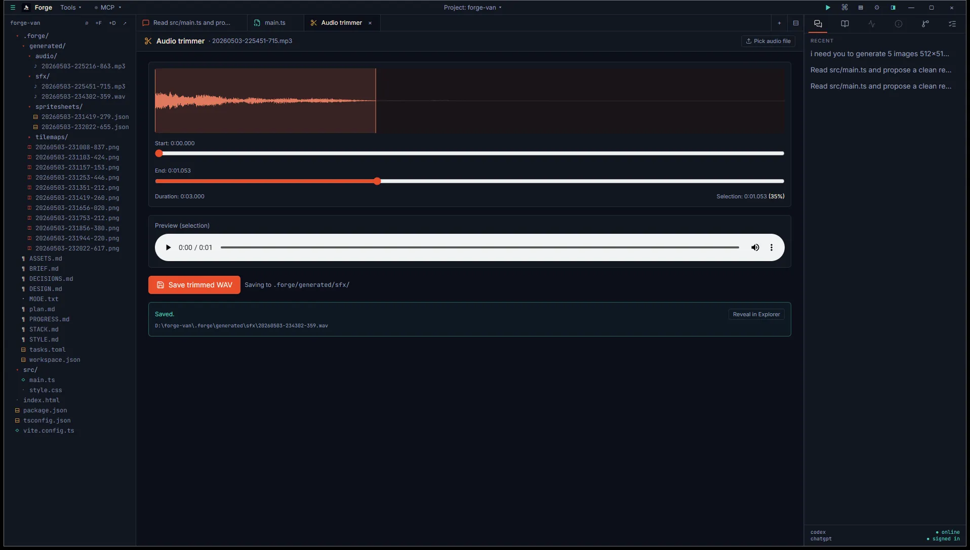Click the arrow icon in explorer header
Viewport: 970px width, 550px height.
125,23
